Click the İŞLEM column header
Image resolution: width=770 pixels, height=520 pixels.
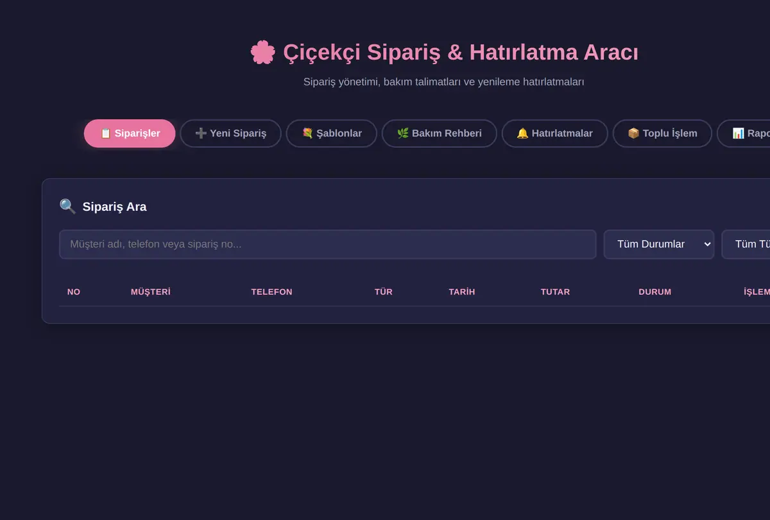coord(757,292)
